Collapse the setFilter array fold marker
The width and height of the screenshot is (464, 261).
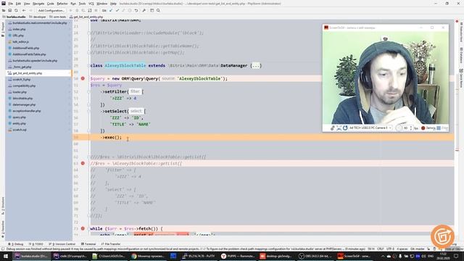tap(88, 92)
